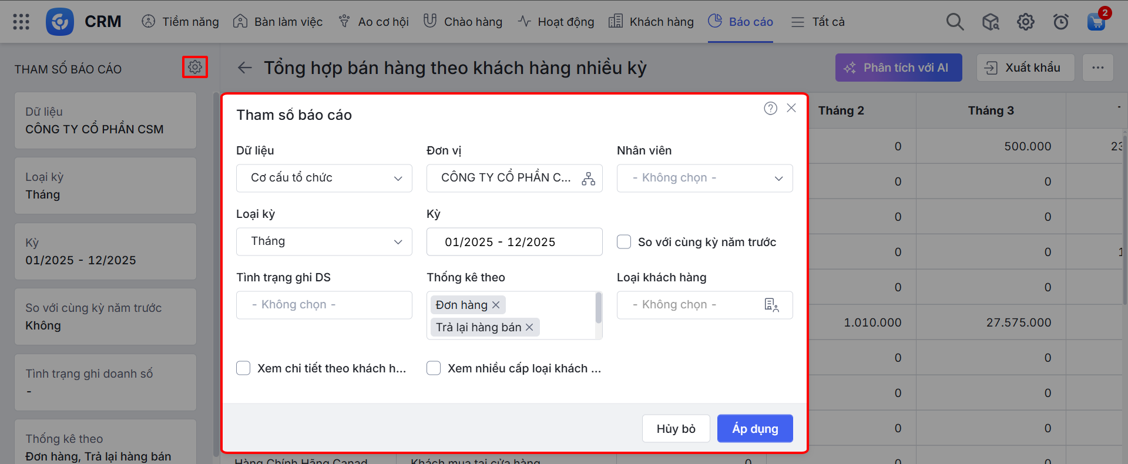Open the shopping cart notifications icon
Image resolution: width=1128 pixels, height=464 pixels.
click(1096, 22)
